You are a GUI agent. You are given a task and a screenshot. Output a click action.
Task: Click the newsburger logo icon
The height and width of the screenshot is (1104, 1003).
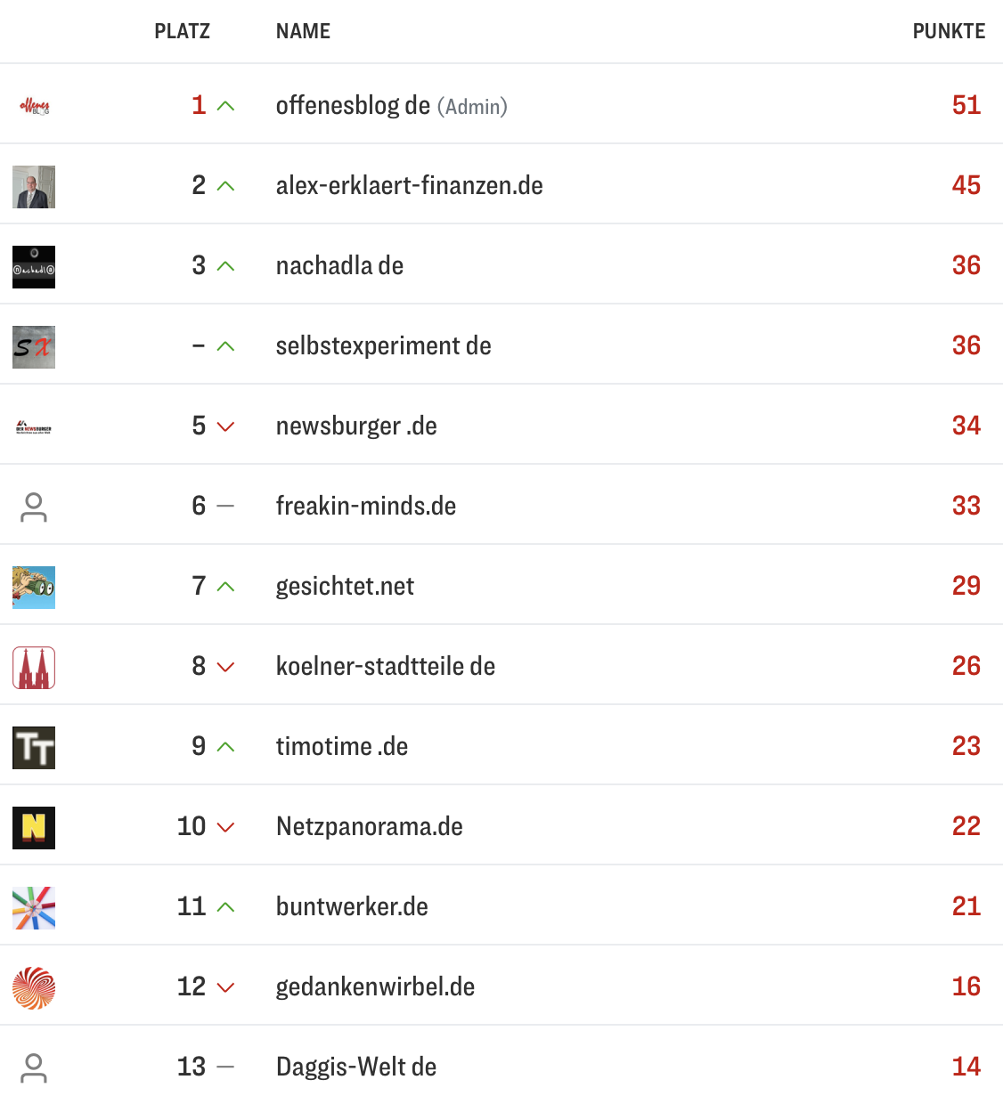(x=34, y=428)
